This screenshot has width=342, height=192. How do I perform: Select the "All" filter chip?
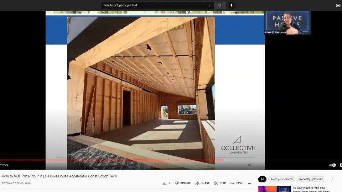coord(262,179)
